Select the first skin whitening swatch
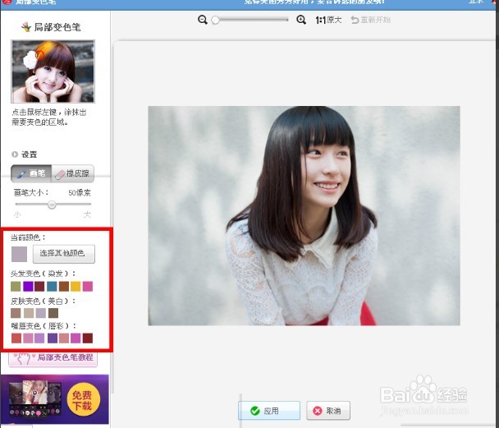The image size is (499, 428). click(x=16, y=313)
